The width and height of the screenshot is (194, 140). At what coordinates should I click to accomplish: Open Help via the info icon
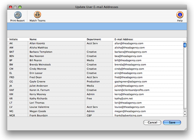click(180, 15)
